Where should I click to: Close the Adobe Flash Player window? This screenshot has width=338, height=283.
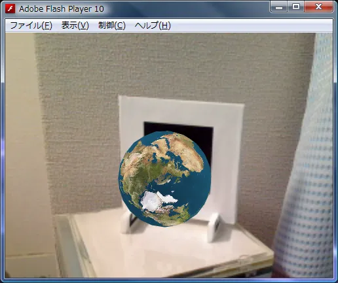(318, 7)
